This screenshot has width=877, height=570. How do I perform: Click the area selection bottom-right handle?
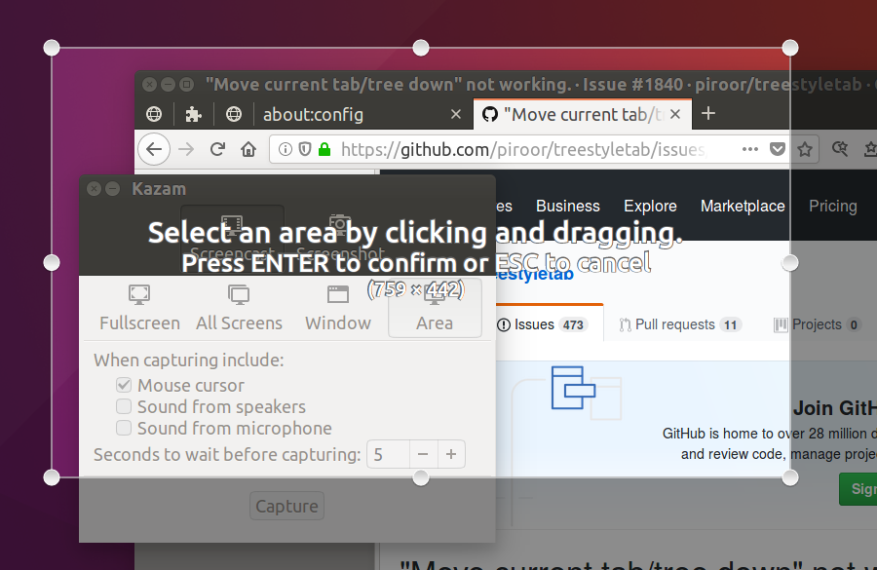click(x=789, y=477)
